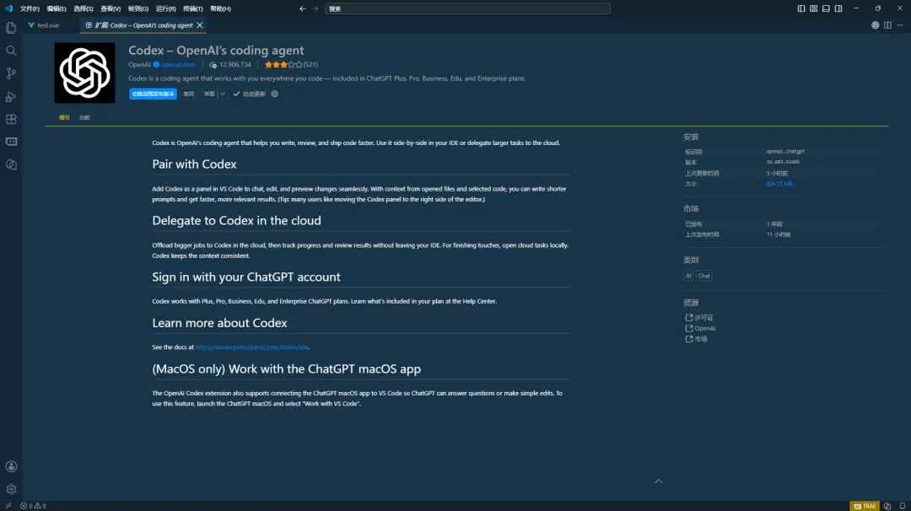Expand the 卸载 uninstall dropdown arrow

(222, 94)
